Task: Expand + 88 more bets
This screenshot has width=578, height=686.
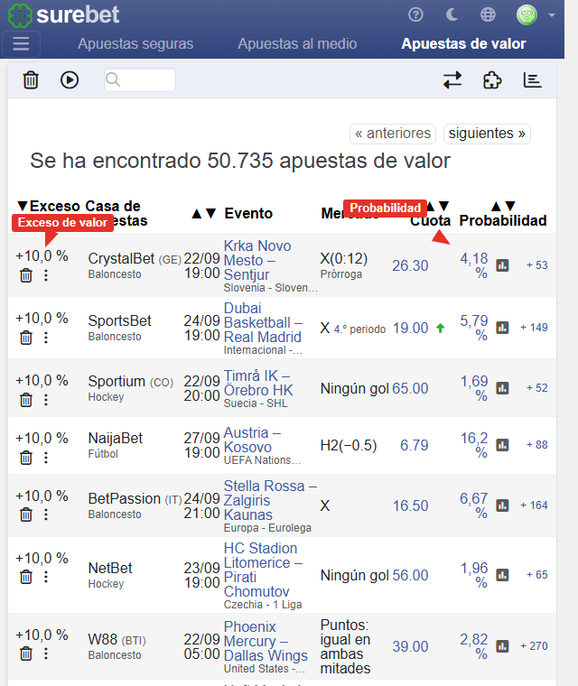Action: tap(536, 445)
